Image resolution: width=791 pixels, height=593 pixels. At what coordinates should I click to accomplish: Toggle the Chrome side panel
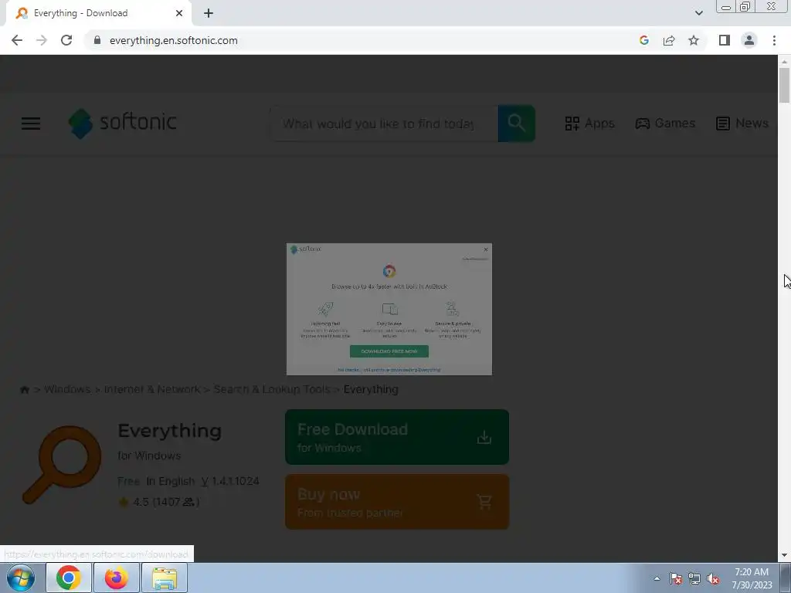[x=725, y=40]
